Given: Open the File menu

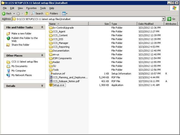Looking at the screenshot, I should [x=5, y=8].
